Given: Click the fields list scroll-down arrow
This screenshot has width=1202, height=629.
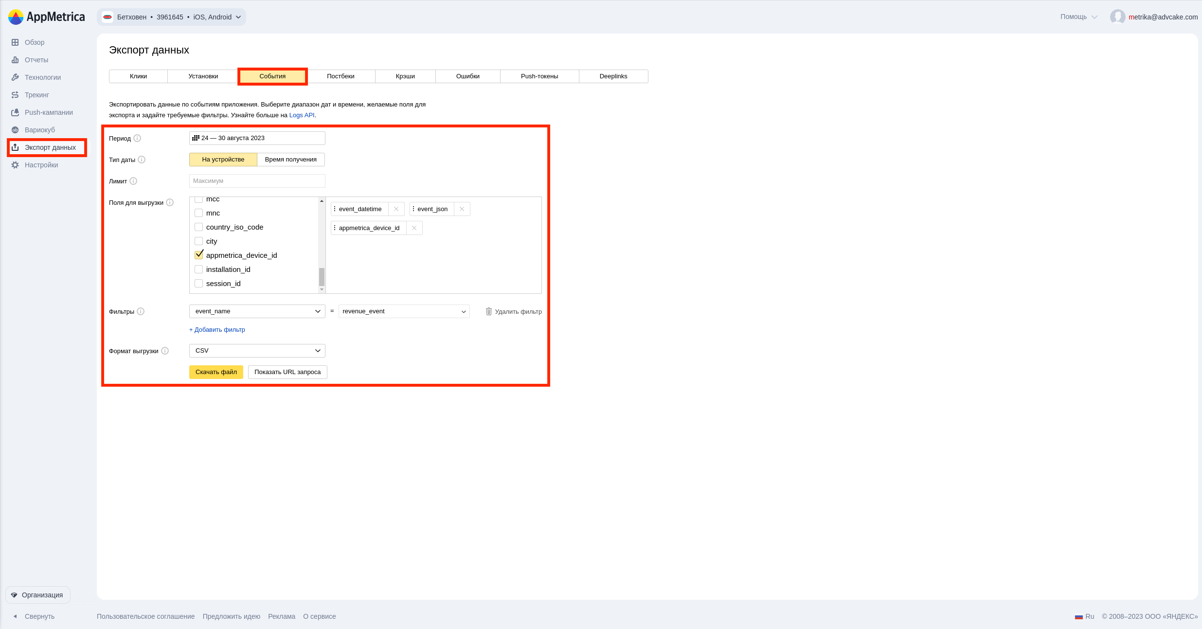Looking at the screenshot, I should click(322, 289).
